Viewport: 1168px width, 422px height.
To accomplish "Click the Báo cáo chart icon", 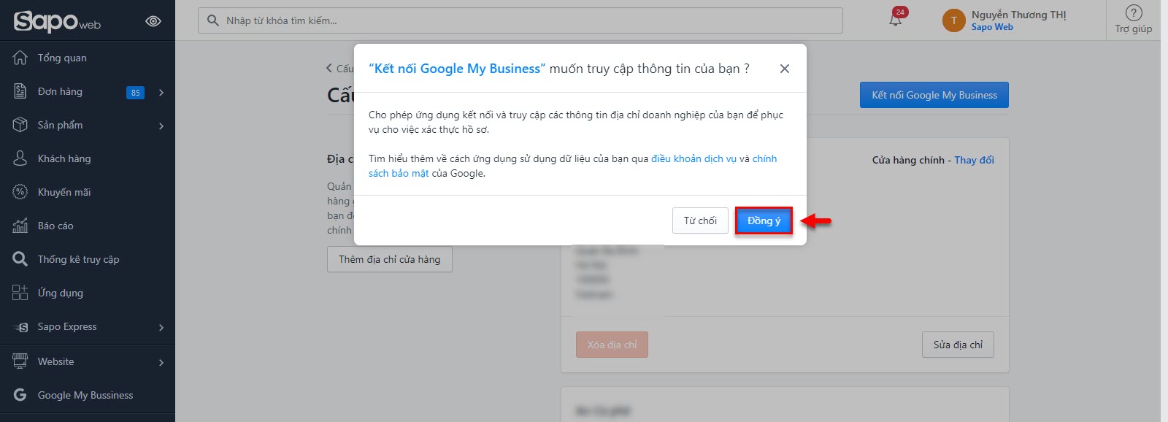I will [x=20, y=226].
